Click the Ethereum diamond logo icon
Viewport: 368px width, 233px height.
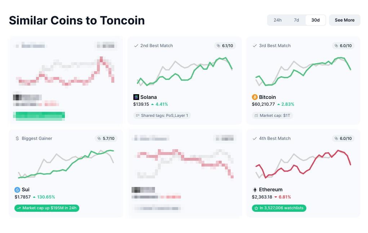click(x=255, y=189)
